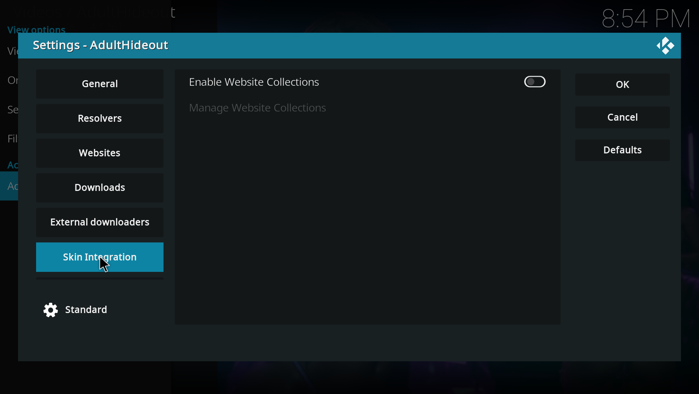The width and height of the screenshot is (699, 394).
Task: Click View options heading in background sidebar
Action: click(36, 30)
